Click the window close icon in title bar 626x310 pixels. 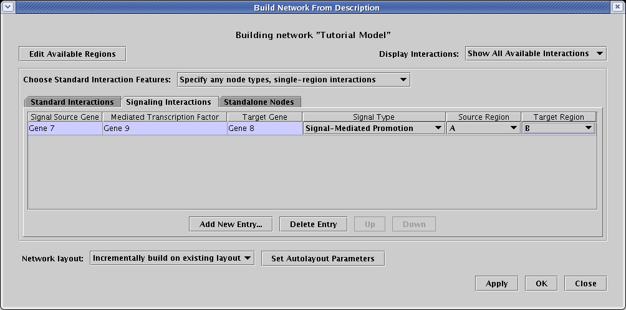(x=617, y=7)
